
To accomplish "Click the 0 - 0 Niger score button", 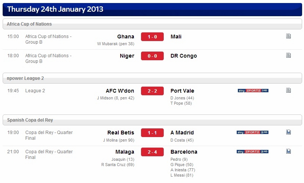I will 152,56.
